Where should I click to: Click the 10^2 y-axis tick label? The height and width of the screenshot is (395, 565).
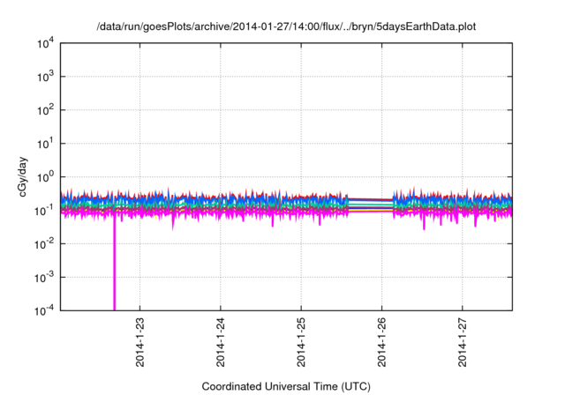[x=45, y=110]
